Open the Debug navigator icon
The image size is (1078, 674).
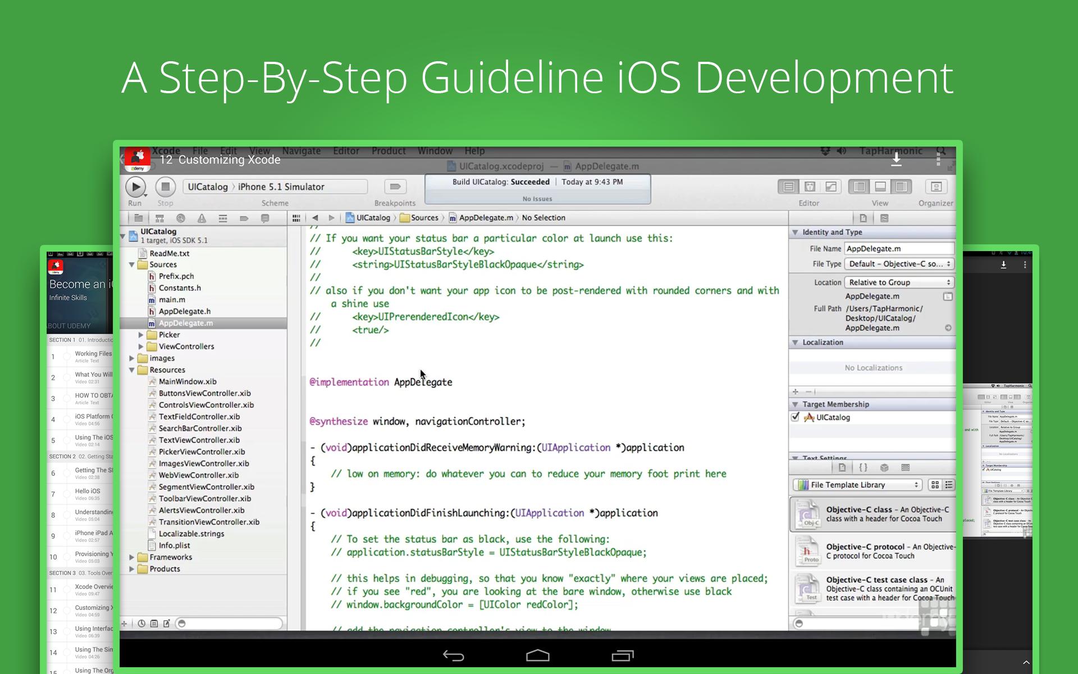tap(223, 218)
